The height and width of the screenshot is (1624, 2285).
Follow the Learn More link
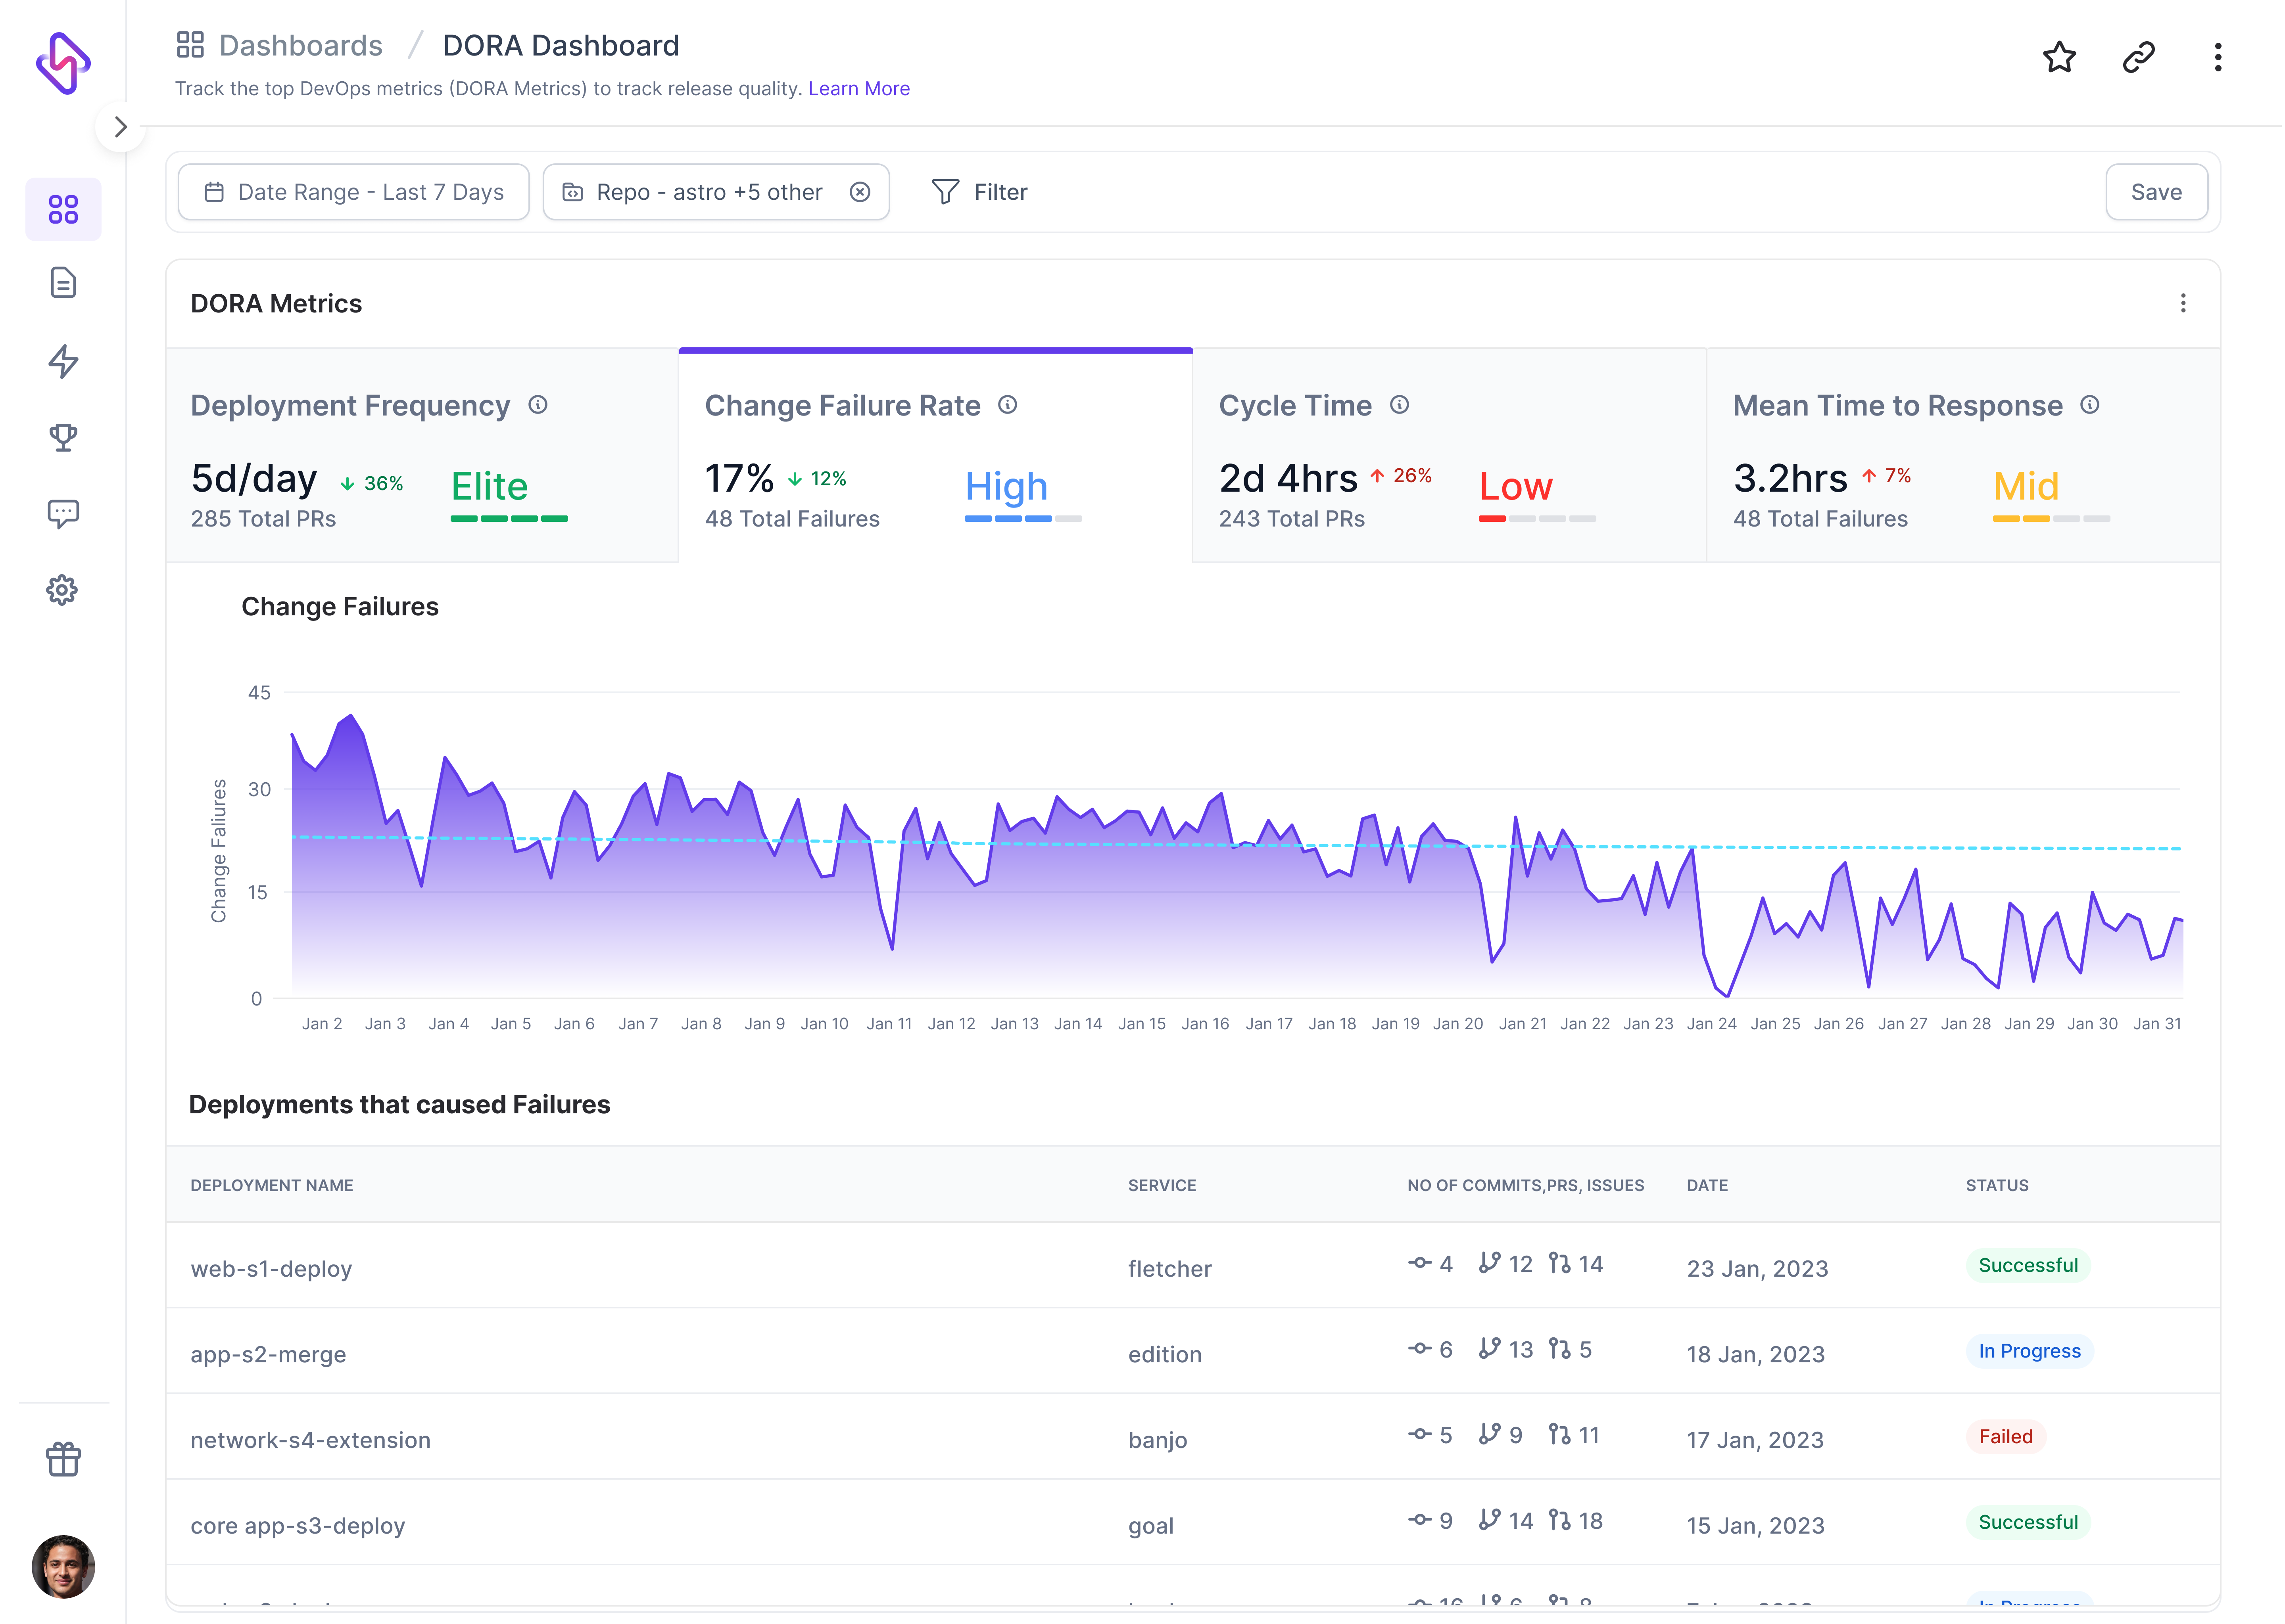[858, 89]
